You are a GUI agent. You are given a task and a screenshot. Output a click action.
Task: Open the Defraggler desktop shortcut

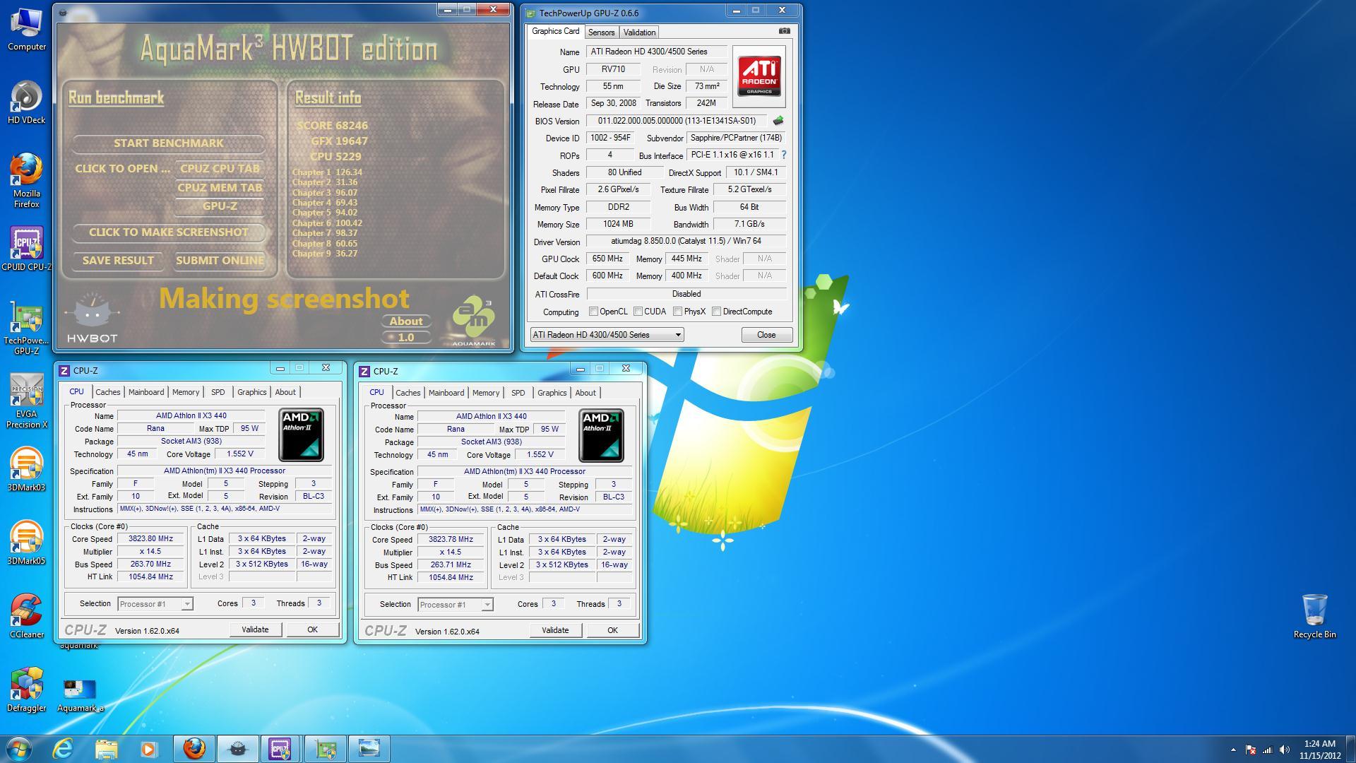[27, 691]
